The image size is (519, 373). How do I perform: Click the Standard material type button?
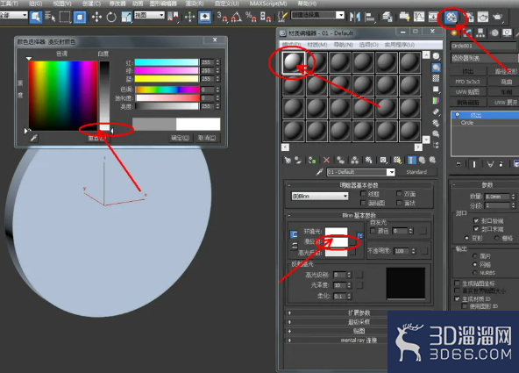point(416,172)
